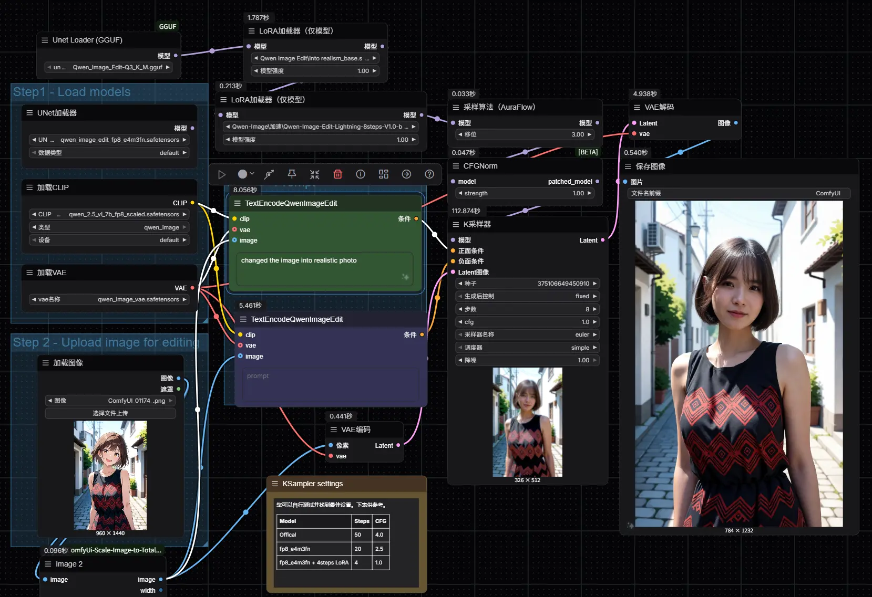Pin the selected node
Screen dimensions: 872x597
(292, 174)
